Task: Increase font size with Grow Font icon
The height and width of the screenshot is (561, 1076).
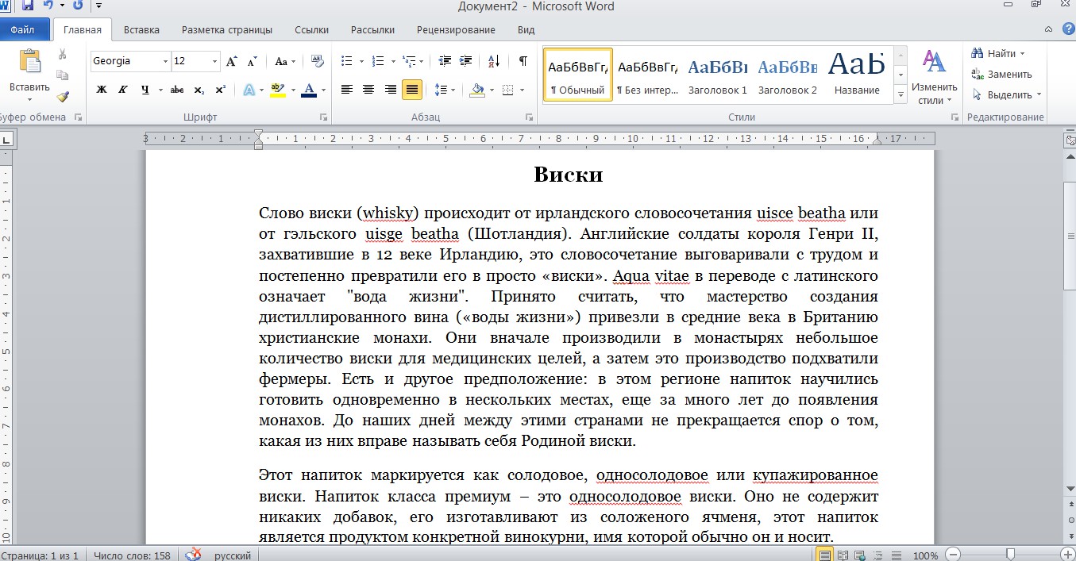Action: (232, 61)
